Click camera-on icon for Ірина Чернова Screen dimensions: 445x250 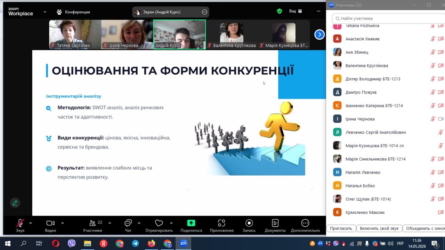pyautogui.click(x=441, y=119)
